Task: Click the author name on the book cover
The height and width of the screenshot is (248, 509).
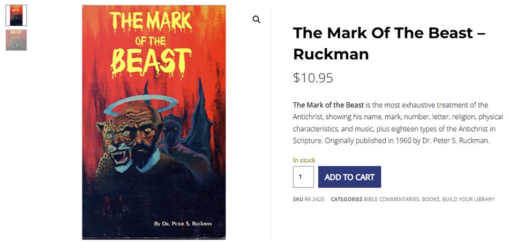Action: [x=182, y=223]
